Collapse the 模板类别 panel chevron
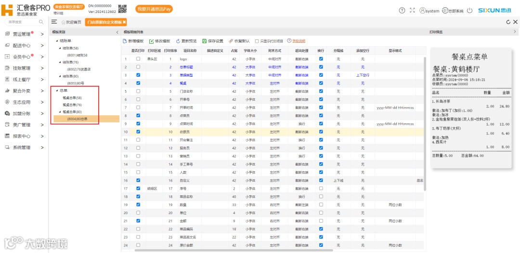Image resolution: width=520 pixels, height=253 pixels. pyautogui.click(x=117, y=32)
